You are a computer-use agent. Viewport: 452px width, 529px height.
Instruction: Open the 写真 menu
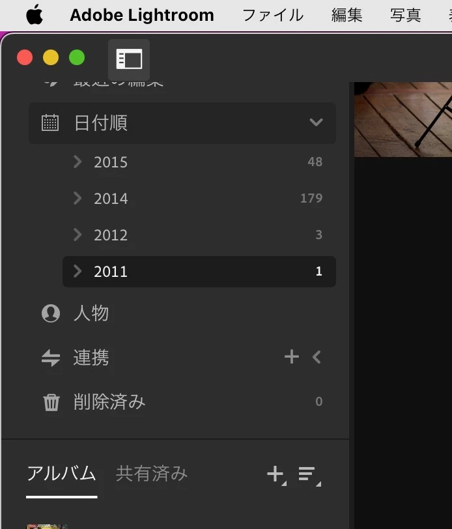[406, 15]
